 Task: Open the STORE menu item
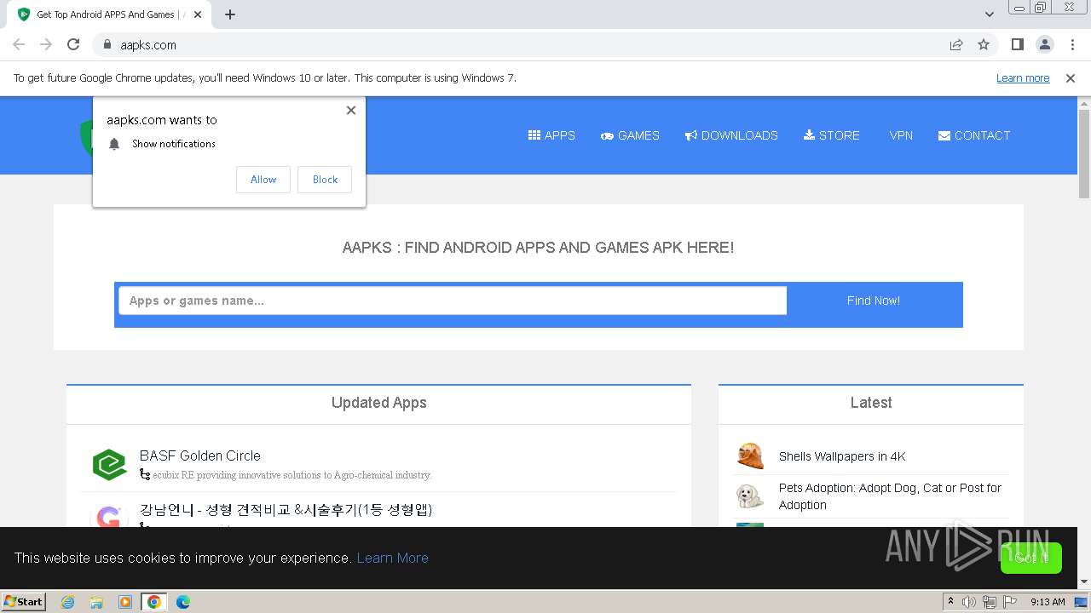(831, 135)
